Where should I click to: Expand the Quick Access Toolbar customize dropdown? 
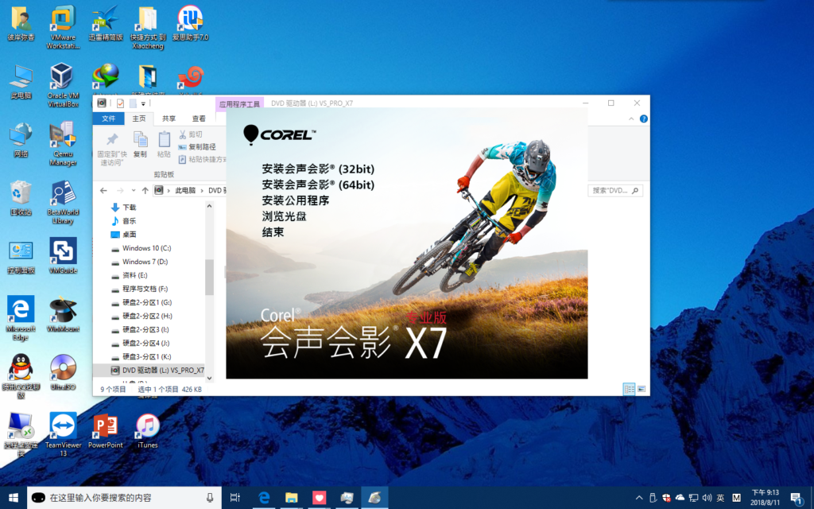tap(144, 103)
